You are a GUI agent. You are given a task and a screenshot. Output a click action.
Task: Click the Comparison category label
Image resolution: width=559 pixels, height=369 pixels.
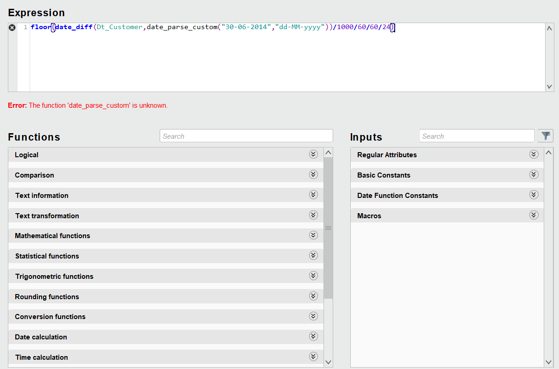pyautogui.click(x=34, y=175)
